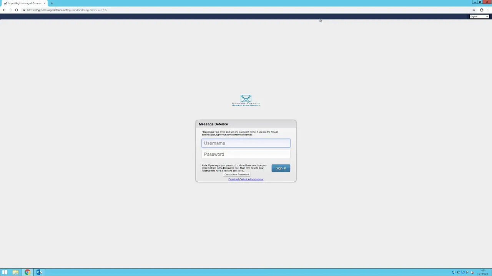Viewport: 492px width, 276px height.
Task: Click the globe network tray icon
Action: [458, 272]
